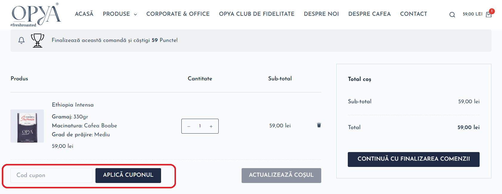Click the red cart item count badge

[x=492, y=11]
